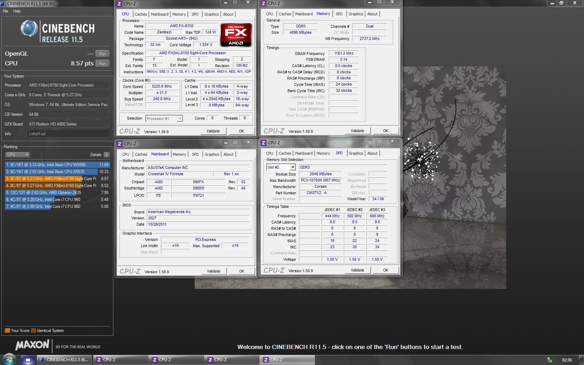Click the Max Bandwidth value PC3-10700H
Viewport: 584px width, 365px height.
(321, 180)
